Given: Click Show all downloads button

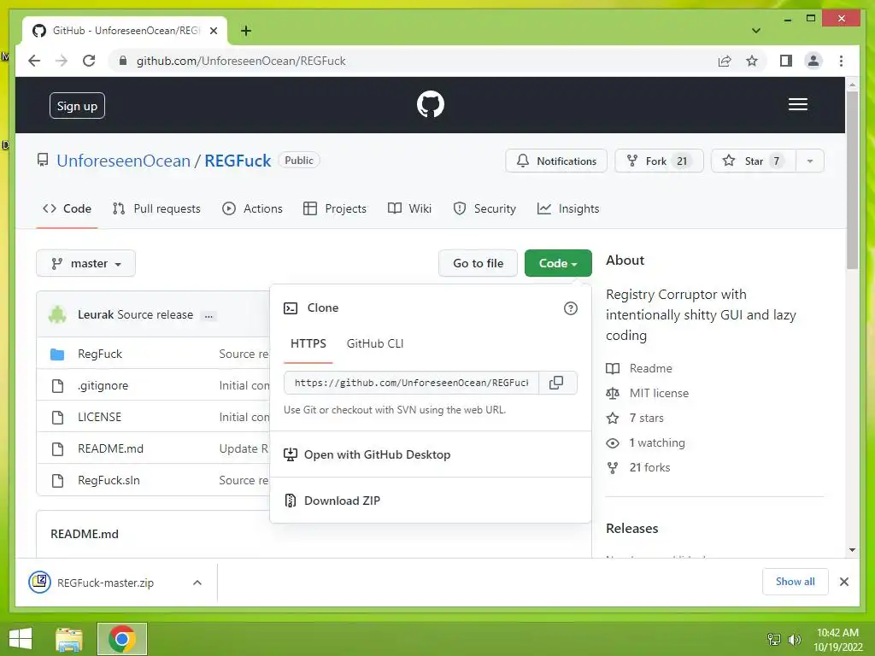Looking at the screenshot, I should [x=796, y=582].
